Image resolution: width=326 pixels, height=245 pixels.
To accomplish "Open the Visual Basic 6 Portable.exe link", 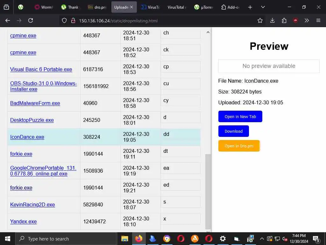I will click(41, 69).
